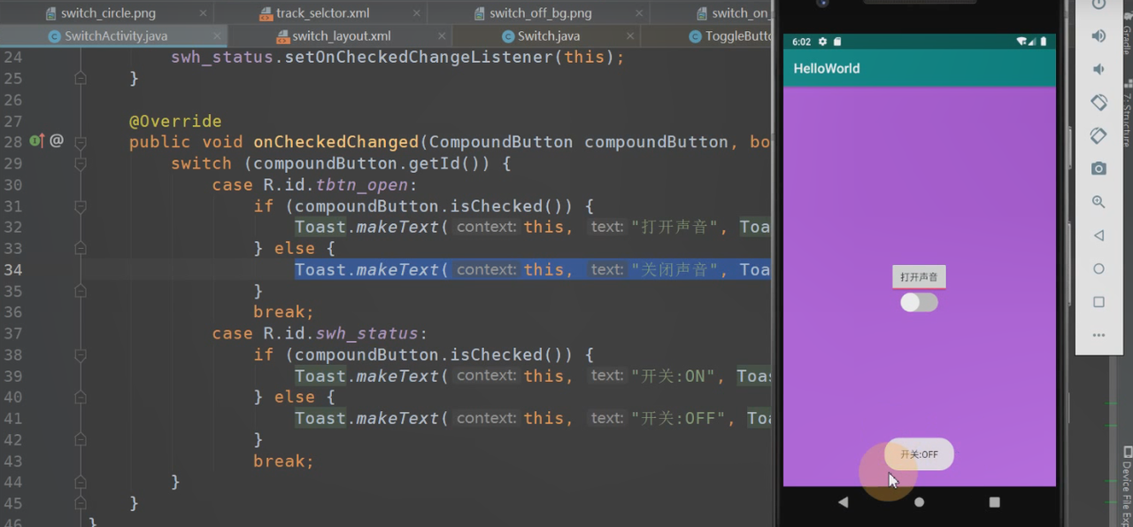The width and height of the screenshot is (1133, 527).
Task: Click the fold end marker at line 44
Action: click(x=81, y=482)
